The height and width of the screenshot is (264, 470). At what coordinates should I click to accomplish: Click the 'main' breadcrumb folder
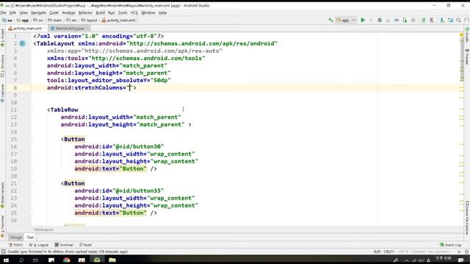(x=55, y=21)
